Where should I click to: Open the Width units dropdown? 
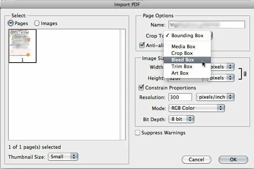pos(221,67)
